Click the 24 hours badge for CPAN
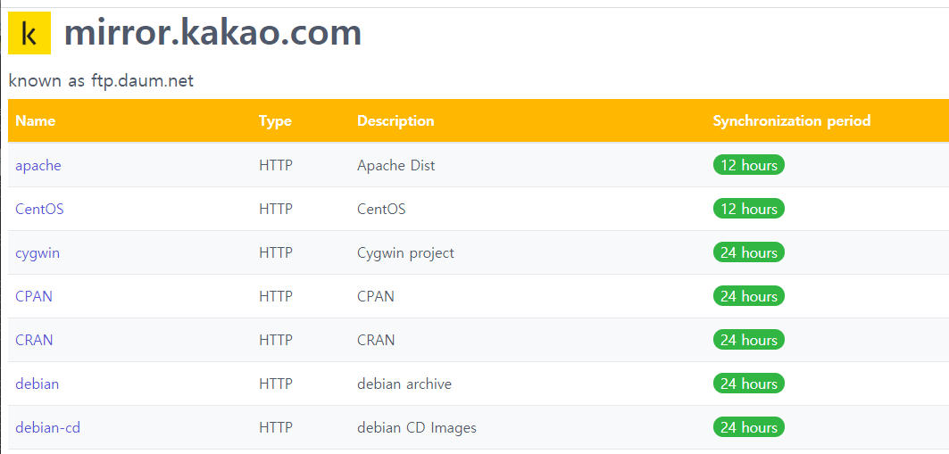949x454 pixels. [x=749, y=296]
